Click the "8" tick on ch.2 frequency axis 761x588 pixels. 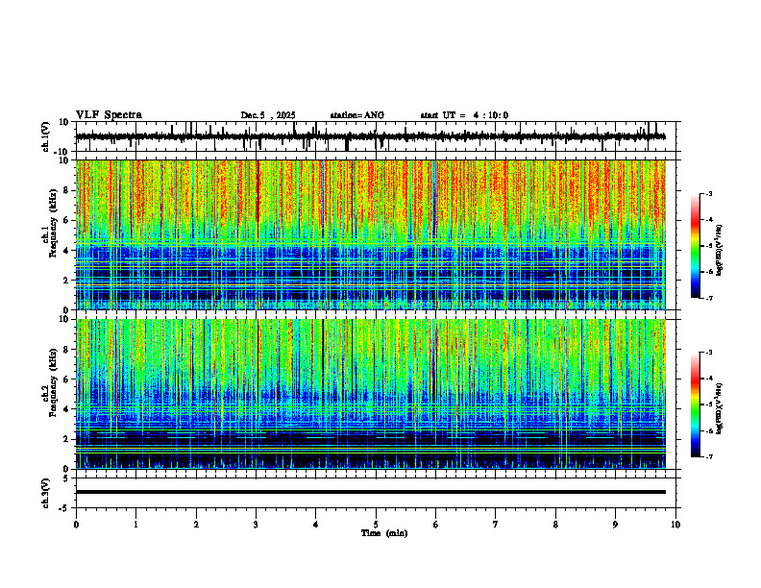67,350
